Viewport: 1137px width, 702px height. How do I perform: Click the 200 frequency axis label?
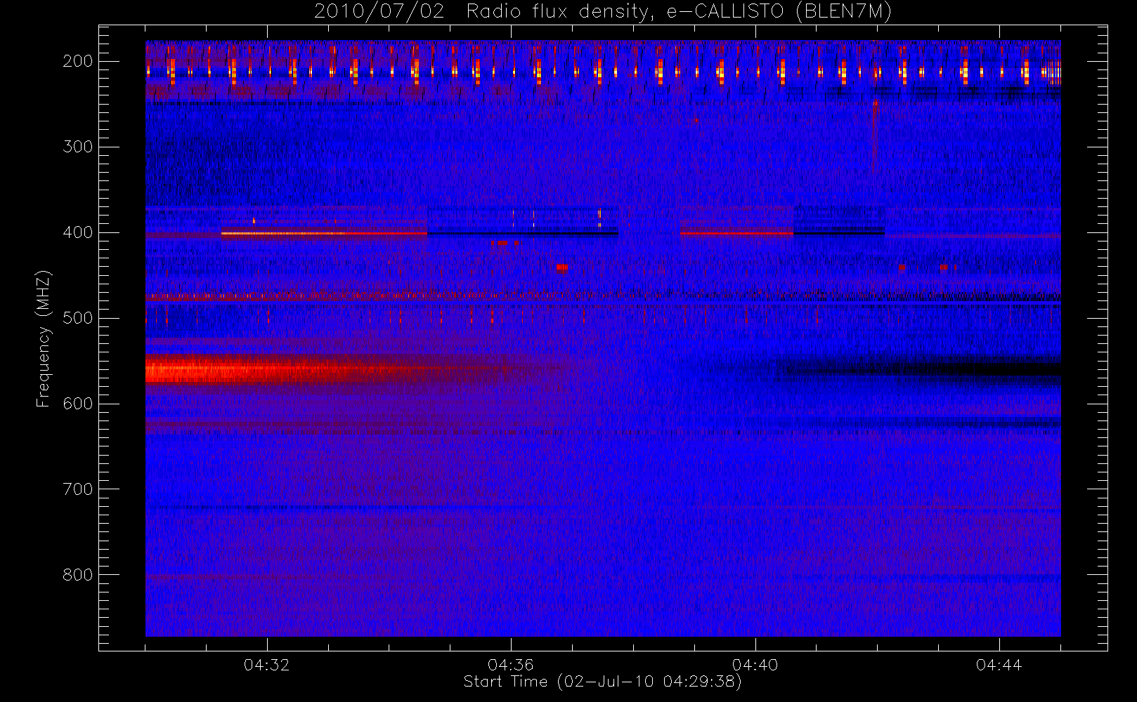click(78, 61)
